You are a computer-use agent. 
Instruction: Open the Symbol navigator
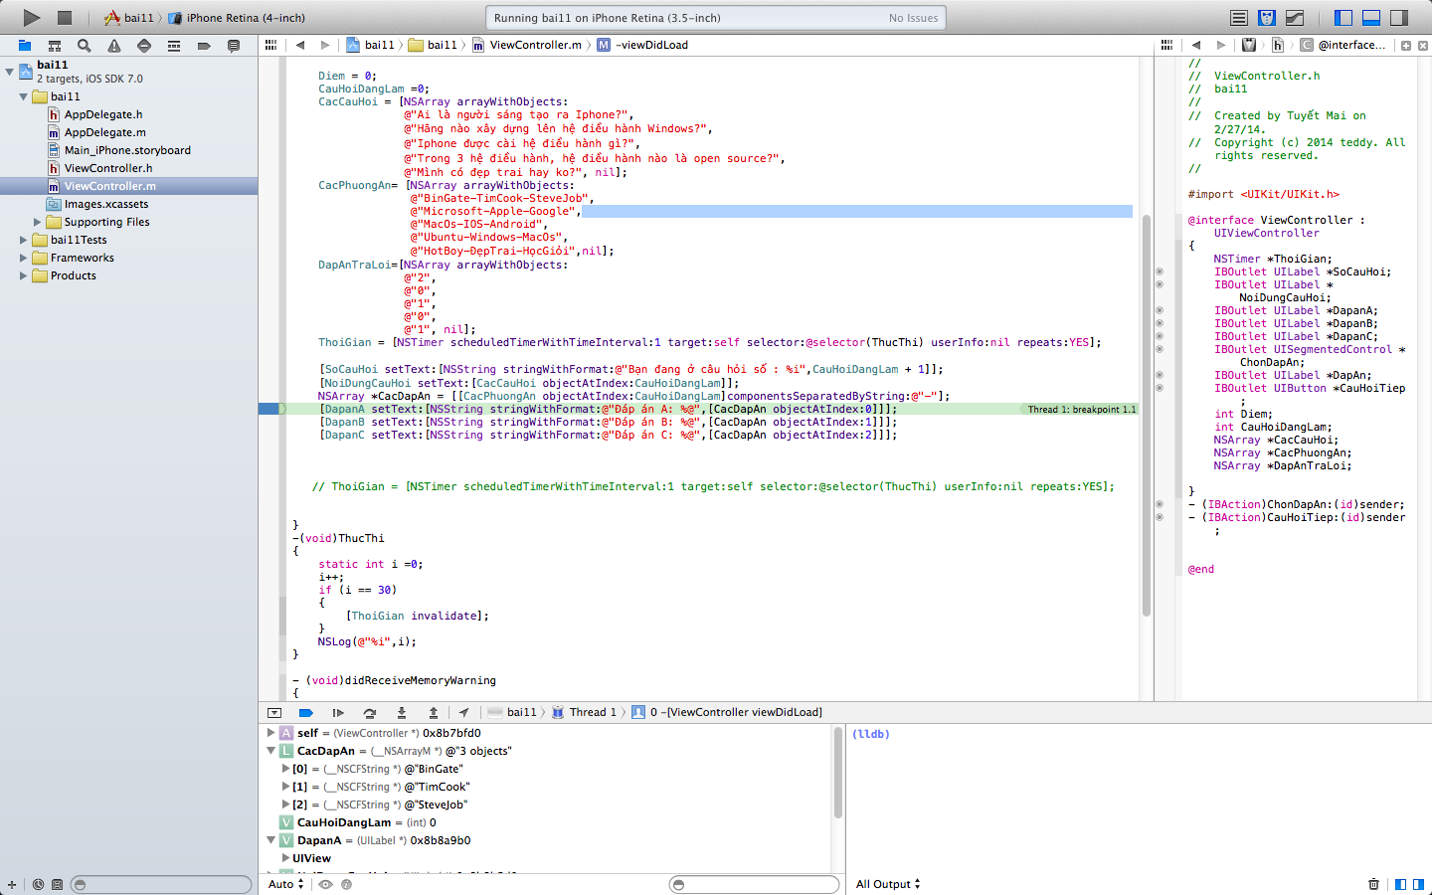(55, 46)
